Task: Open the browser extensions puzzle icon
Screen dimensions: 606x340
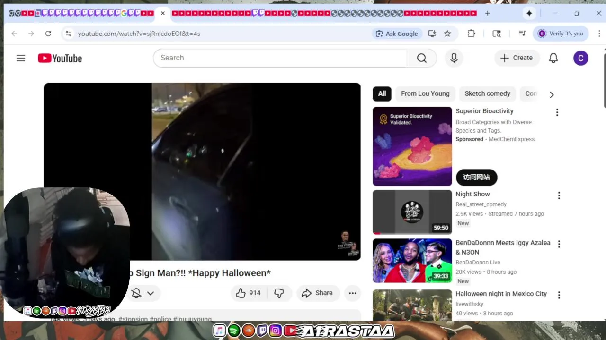Action: click(x=471, y=34)
